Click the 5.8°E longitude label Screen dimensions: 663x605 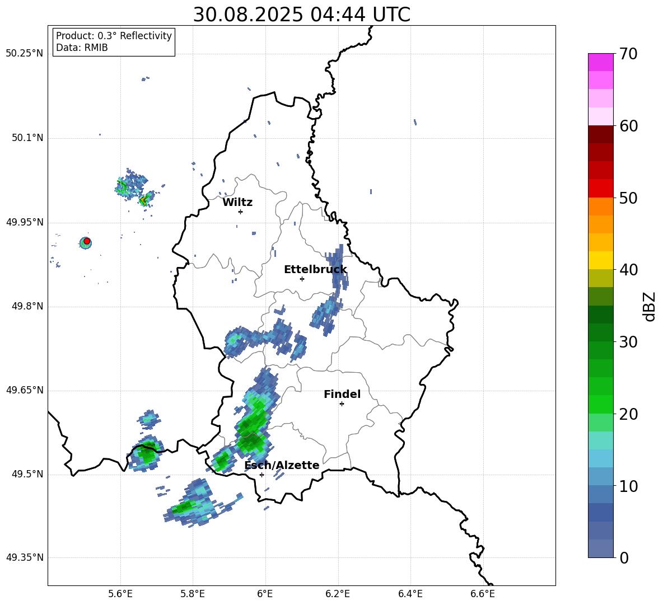coord(193,594)
